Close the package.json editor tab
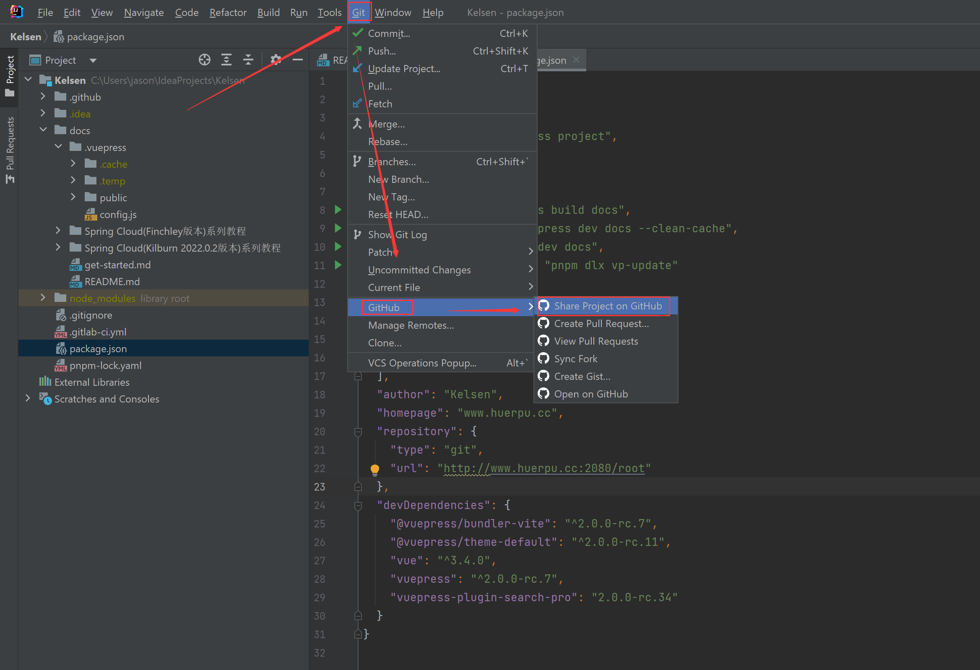This screenshot has width=980, height=670. click(576, 60)
